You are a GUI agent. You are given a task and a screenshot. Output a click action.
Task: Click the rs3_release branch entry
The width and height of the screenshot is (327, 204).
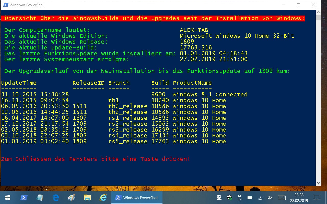click(x=128, y=130)
